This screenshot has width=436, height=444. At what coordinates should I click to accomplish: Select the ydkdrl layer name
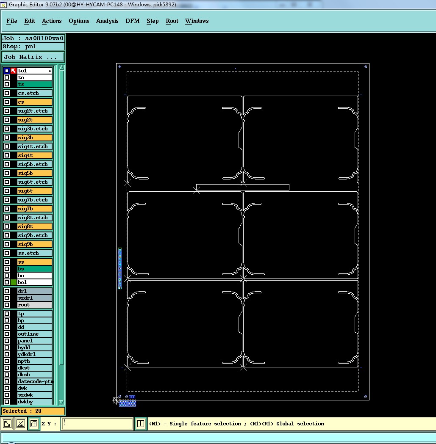coord(35,354)
